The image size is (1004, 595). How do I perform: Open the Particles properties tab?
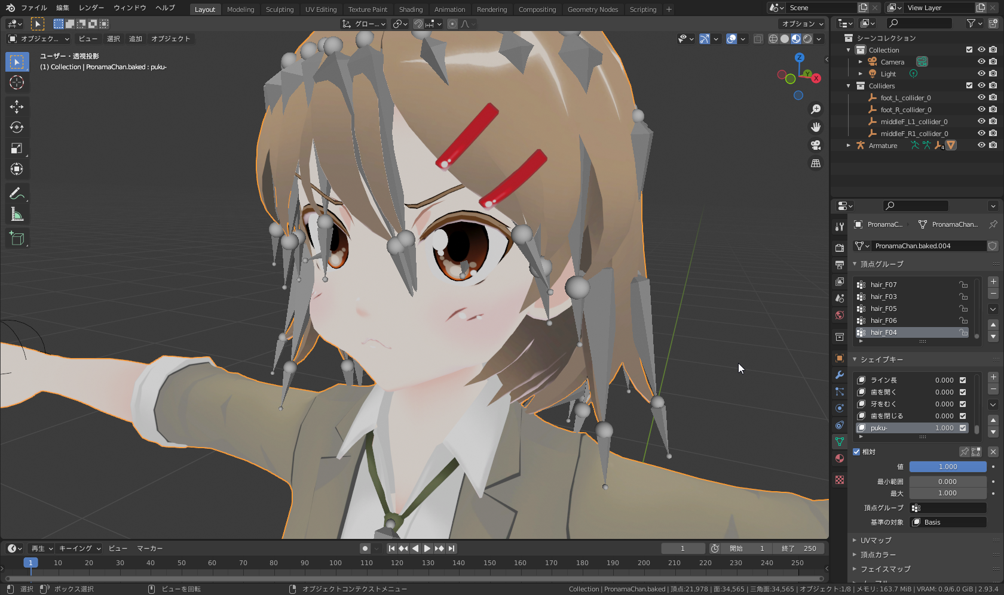840,391
